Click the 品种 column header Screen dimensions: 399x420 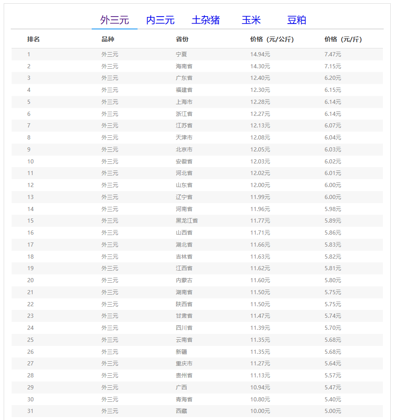tap(108, 39)
